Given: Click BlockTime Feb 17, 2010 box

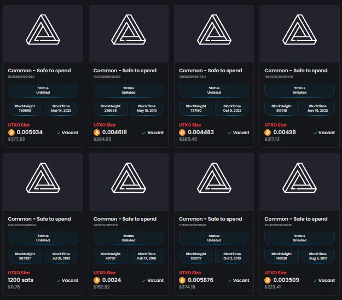Looking at the screenshot, I should 147,256.
